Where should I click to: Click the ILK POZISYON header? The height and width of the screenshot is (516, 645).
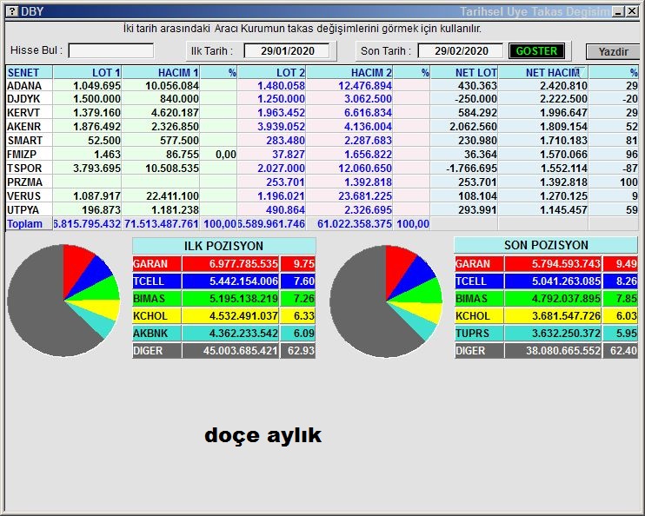point(223,246)
